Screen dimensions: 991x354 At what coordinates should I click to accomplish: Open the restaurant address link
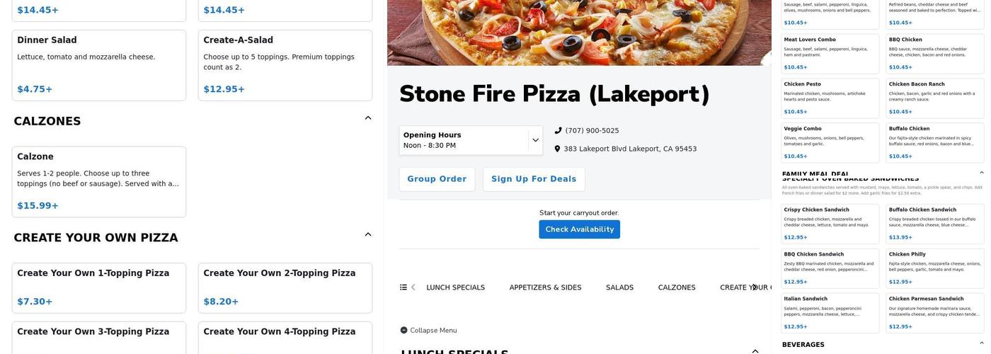click(630, 149)
